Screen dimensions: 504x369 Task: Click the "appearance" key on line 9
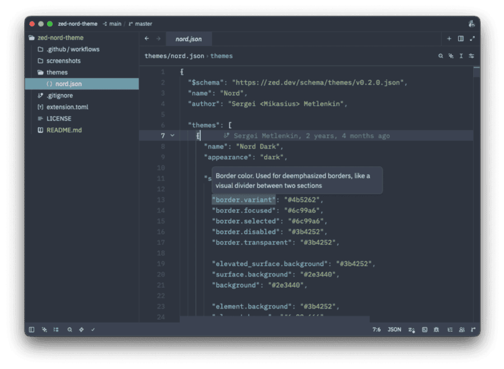pyautogui.click(x=227, y=157)
